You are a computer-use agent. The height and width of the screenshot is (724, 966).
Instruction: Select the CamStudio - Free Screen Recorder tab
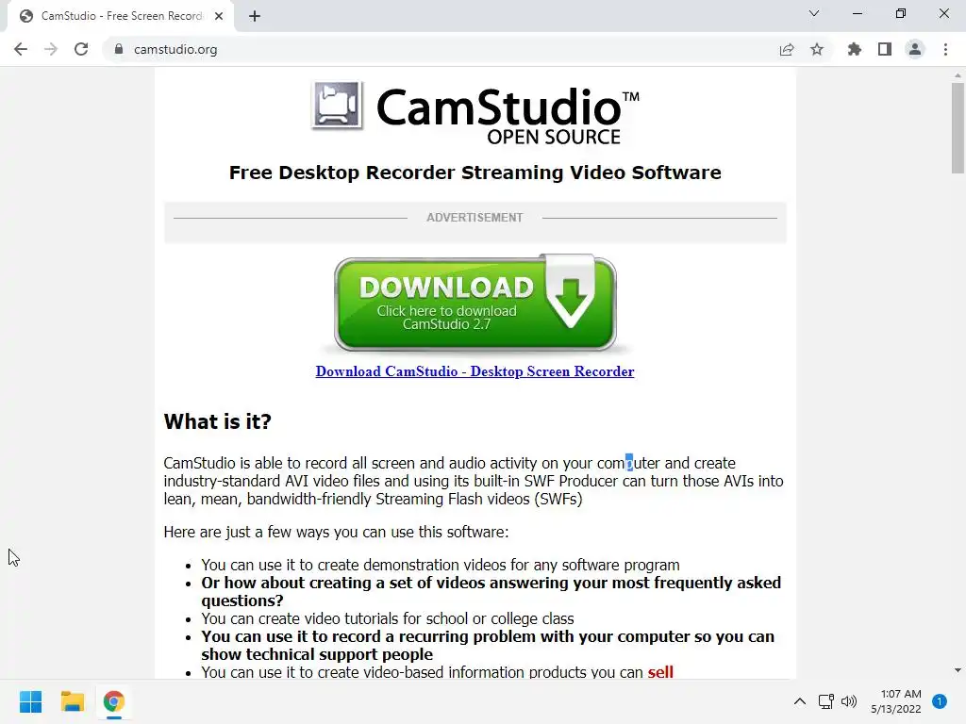pyautogui.click(x=121, y=16)
